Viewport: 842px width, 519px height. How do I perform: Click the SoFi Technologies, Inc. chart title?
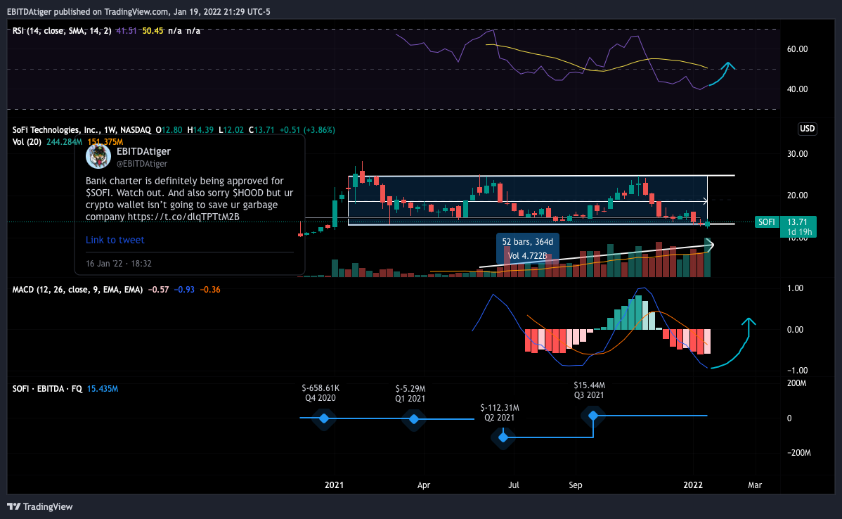(82, 130)
